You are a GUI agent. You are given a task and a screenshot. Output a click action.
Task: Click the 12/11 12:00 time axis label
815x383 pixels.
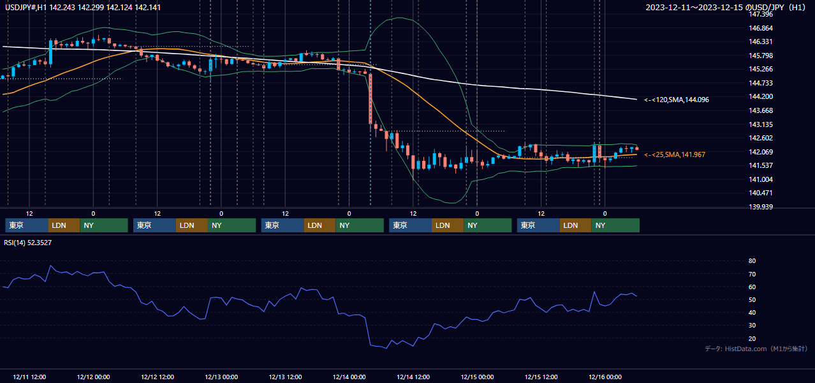[x=29, y=377]
